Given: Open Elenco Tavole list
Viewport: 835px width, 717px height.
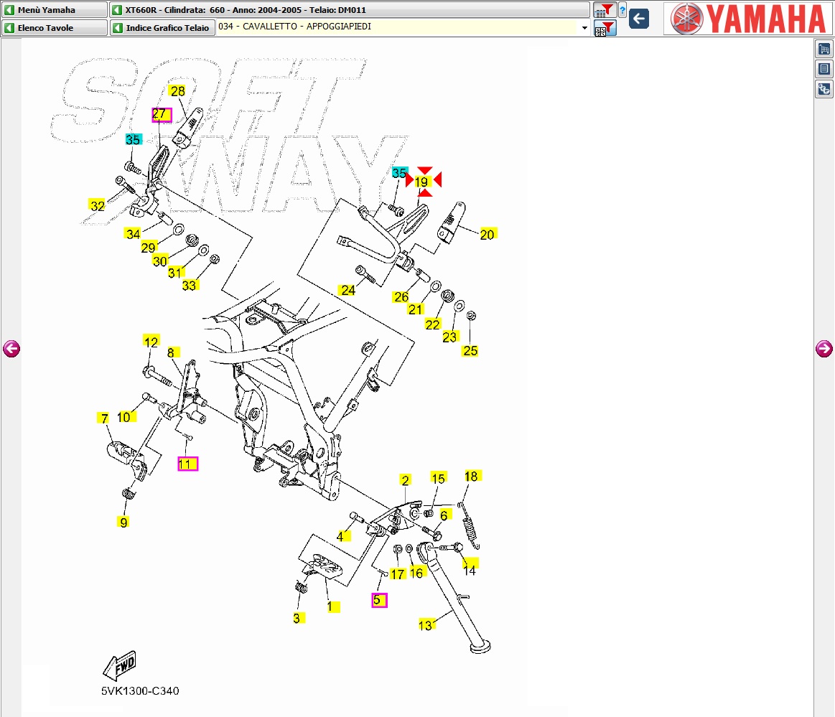Looking at the screenshot, I should click(x=54, y=28).
